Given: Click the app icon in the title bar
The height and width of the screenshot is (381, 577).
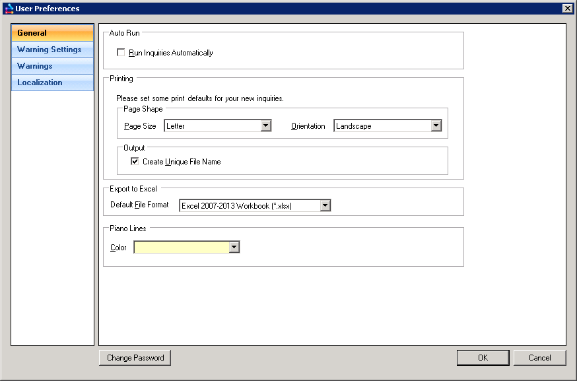Looking at the screenshot, I should (x=9, y=9).
